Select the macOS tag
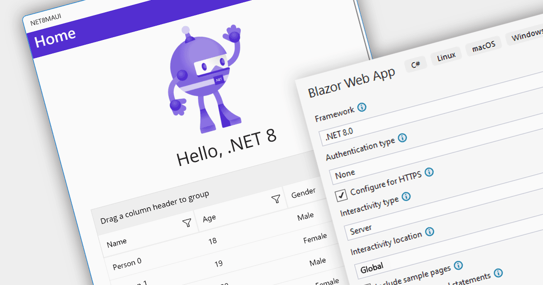Image resolution: width=543 pixels, height=285 pixels. coord(484,46)
